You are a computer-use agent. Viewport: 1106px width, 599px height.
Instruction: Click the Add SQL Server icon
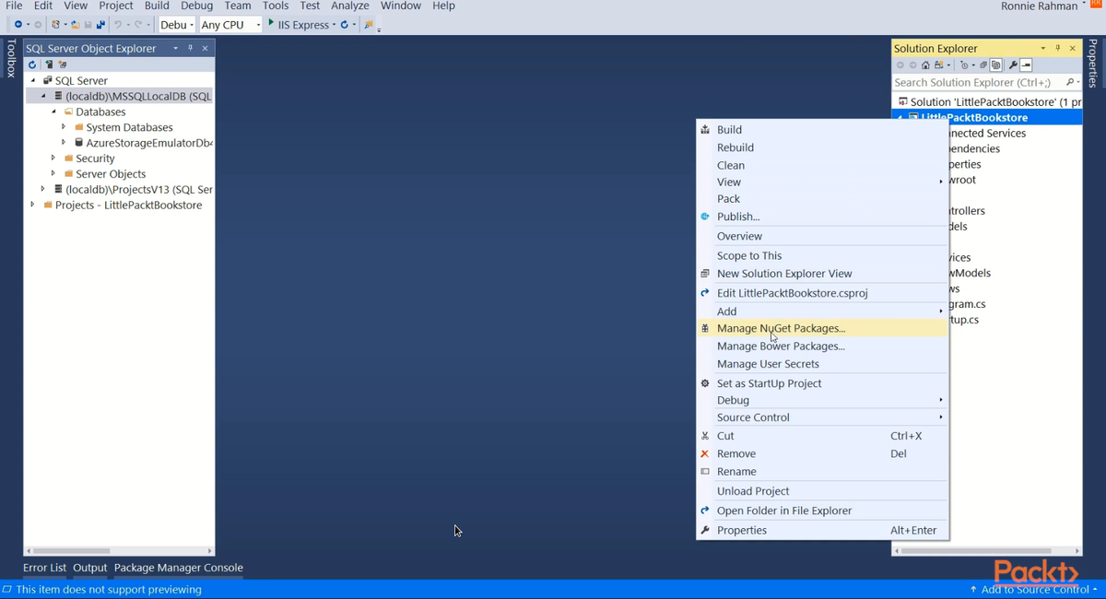coord(48,65)
